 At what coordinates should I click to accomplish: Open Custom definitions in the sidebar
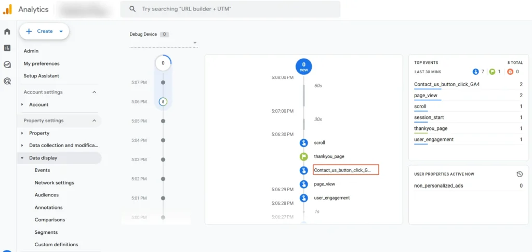click(x=56, y=244)
